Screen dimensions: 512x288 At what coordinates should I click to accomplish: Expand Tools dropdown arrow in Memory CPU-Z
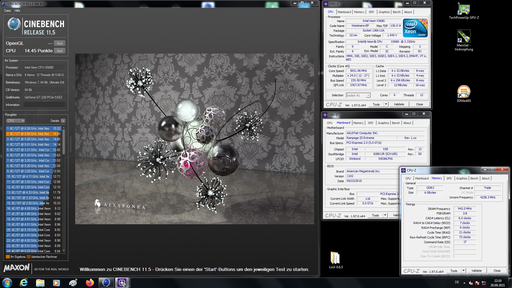click(x=463, y=271)
